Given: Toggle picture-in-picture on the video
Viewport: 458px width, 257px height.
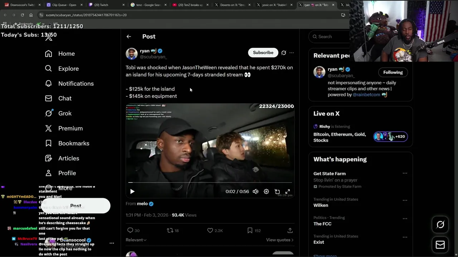Looking at the screenshot, I should (277, 191).
